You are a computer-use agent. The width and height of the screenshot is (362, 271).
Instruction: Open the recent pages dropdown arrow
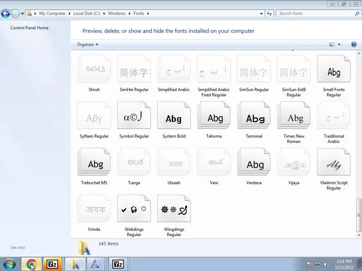pos(22,14)
